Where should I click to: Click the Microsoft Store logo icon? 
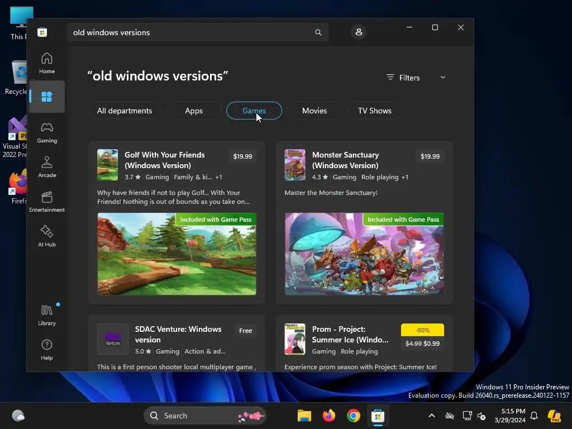click(x=42, y=32)
